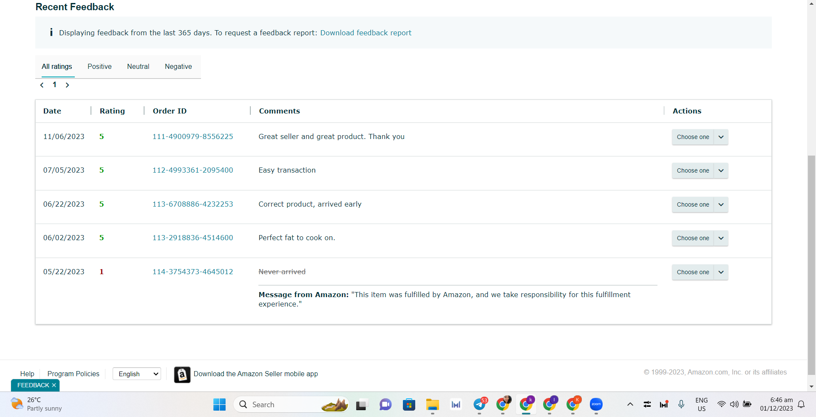The image size is (816, 417).
Task: Close the FEEDBACK tab with X
Action: point(54,385)
